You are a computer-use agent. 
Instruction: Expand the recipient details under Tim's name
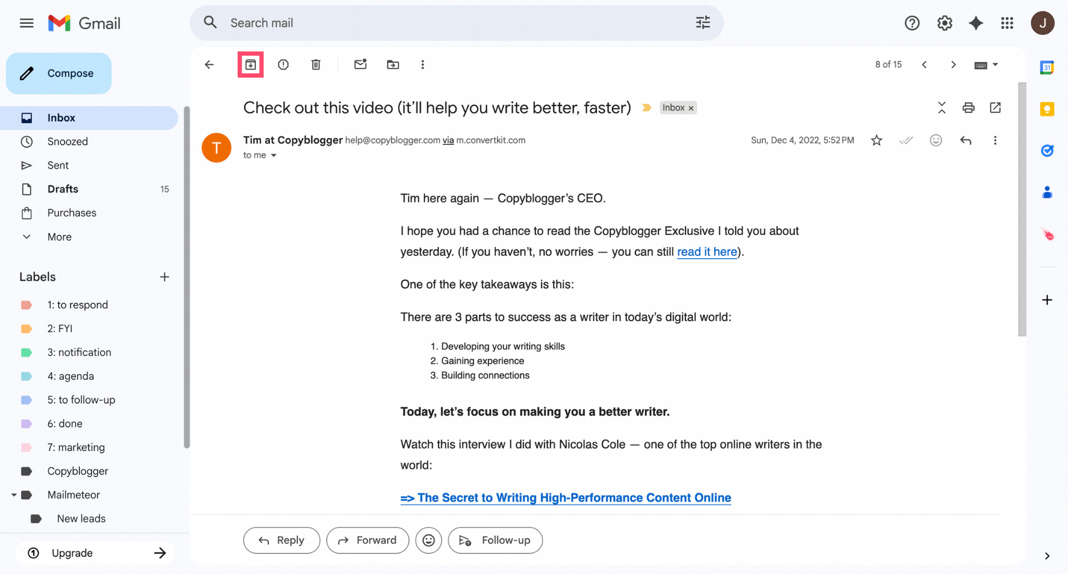click(273, 155)
